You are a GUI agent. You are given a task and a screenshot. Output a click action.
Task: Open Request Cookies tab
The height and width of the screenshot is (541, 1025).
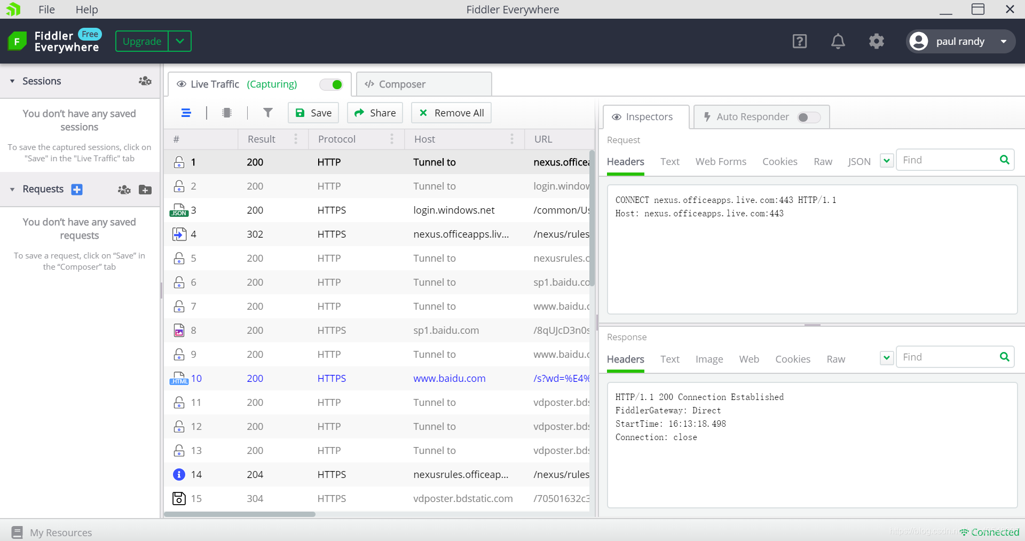pos(779,161)
